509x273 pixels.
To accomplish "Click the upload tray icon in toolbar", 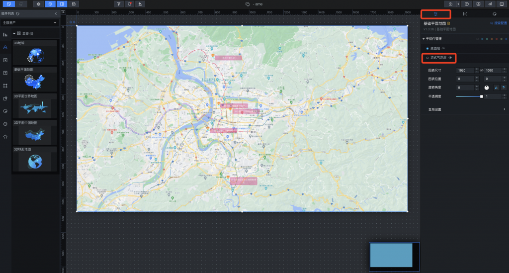I will [140, 4].
